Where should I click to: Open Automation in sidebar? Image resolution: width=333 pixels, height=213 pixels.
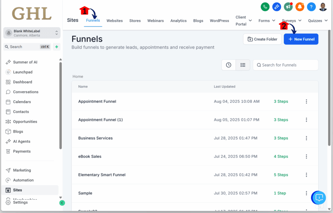tap(23, 180)
